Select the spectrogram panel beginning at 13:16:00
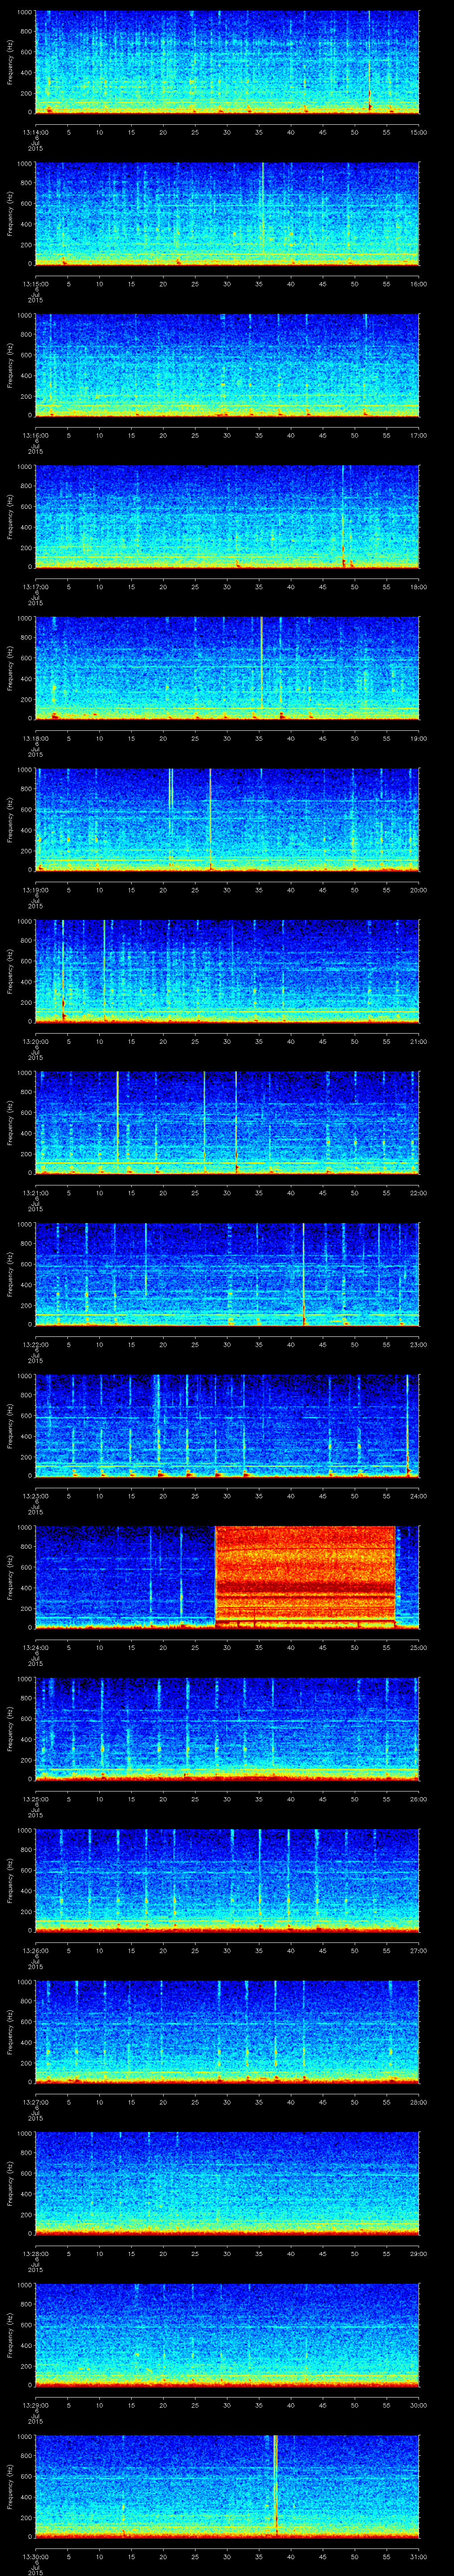The height and width of the screenshot is (2576, 454). (227, 365)
